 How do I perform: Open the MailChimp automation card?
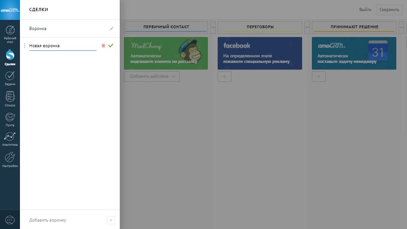[166, 53]
